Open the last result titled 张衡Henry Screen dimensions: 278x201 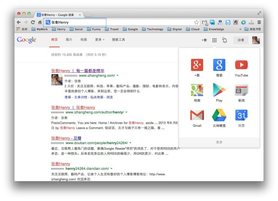pyautogui.click(x=60, y=164)
